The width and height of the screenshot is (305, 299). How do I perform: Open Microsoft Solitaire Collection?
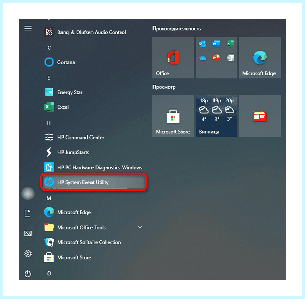(94, 242)
